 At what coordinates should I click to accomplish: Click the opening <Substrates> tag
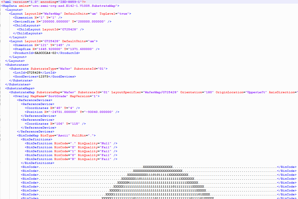17,65
